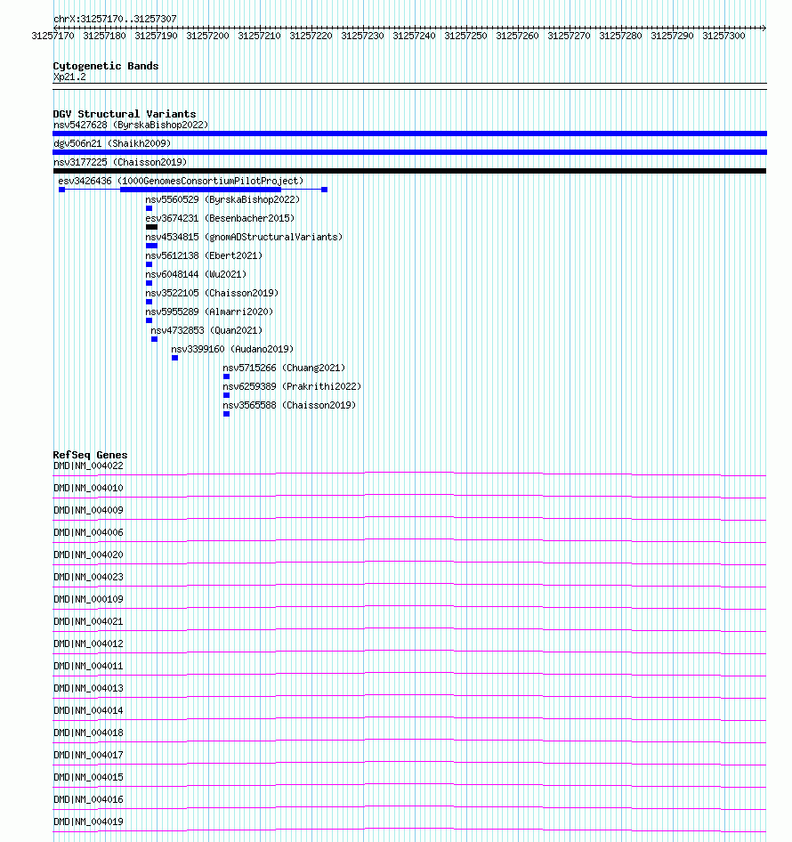The image size is (792, 842).
Task: Click the blue glyph under nsv3565588
Action: [226, 414]
